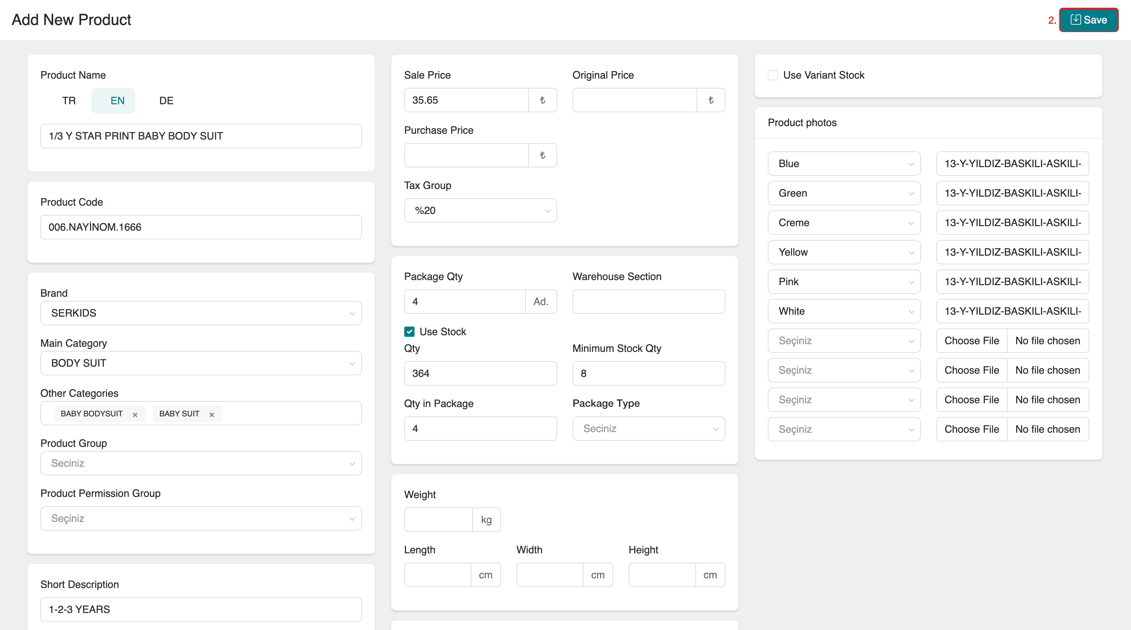
Task: Open the Brand dropdown showing SERKIDS
Action: (x=201, y=313)
